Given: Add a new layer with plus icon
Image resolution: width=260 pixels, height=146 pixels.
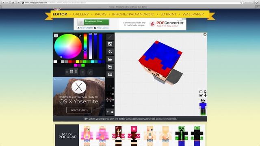Looking at the screenshot, I should click(x=108, y=112).
